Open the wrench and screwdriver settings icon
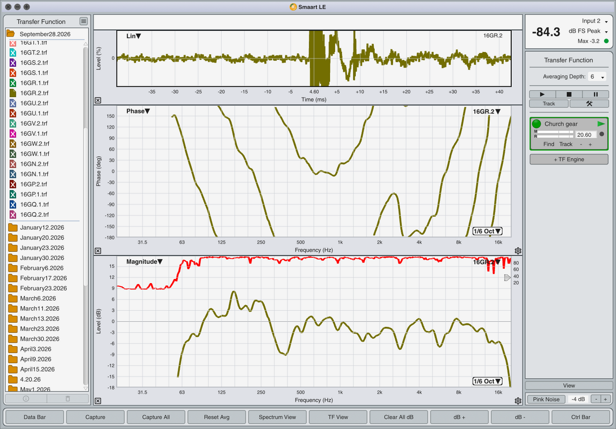Viewport: 616px width, 429px height. (589, 103)
